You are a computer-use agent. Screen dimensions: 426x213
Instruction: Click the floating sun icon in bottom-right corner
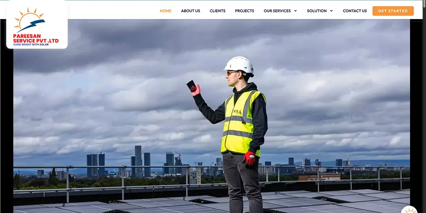point(409,210)
